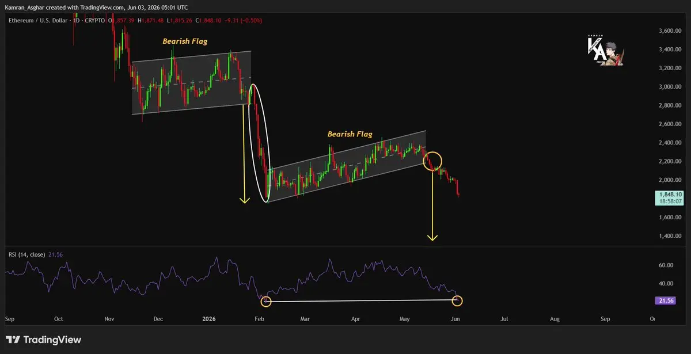The height and width of the screenshot is (354, 691).
Task: Click the 40.00 RSI axis label
Action: click(x=666, y=283)
